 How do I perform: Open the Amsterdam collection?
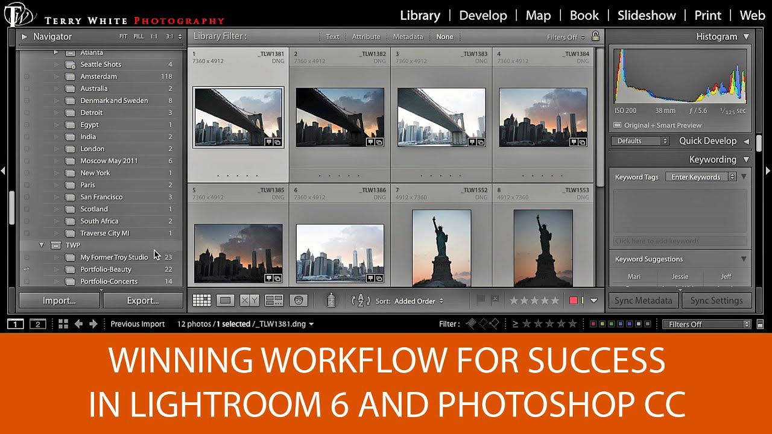pos(99,77)
